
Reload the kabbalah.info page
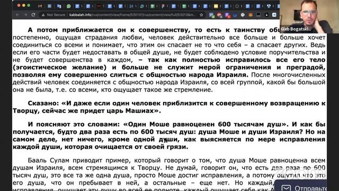tap(33, 15)
